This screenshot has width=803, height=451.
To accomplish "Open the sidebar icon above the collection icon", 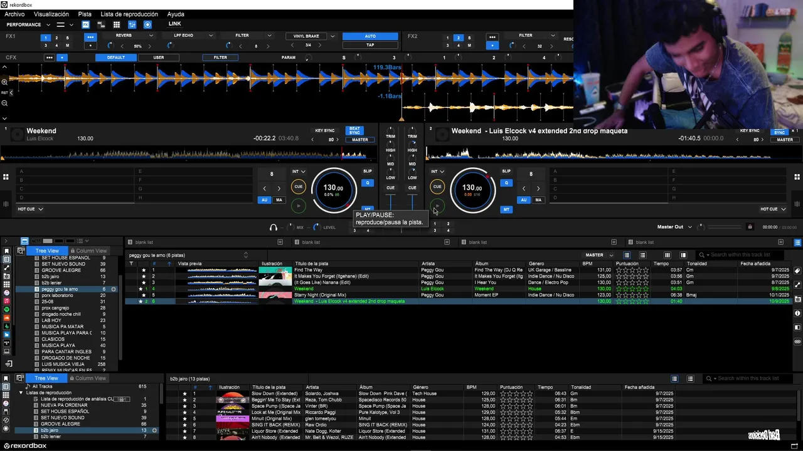I will 7,251.
